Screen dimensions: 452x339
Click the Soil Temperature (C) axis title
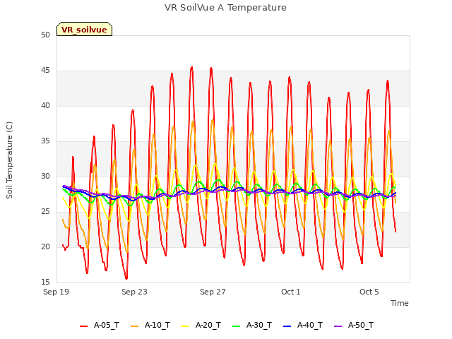point(9,160)
